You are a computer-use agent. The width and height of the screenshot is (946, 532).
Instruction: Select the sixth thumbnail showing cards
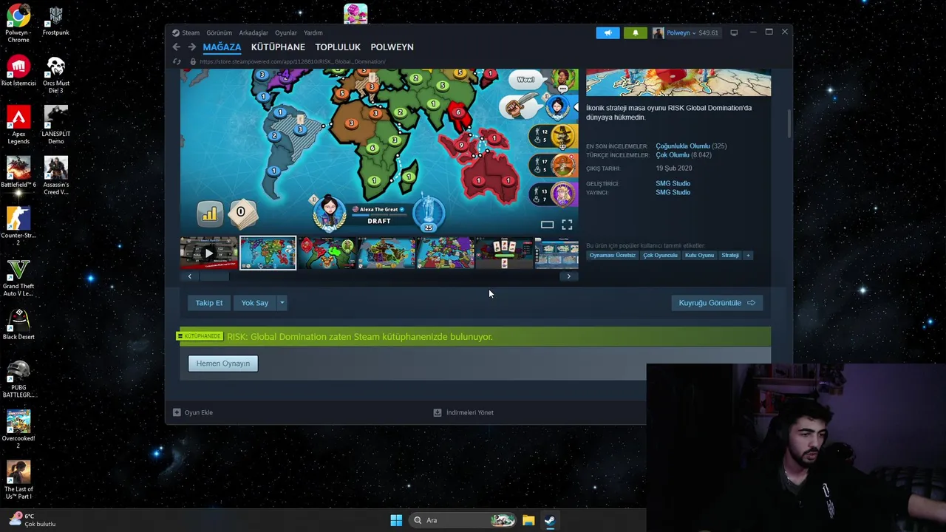tap(504, 253)
